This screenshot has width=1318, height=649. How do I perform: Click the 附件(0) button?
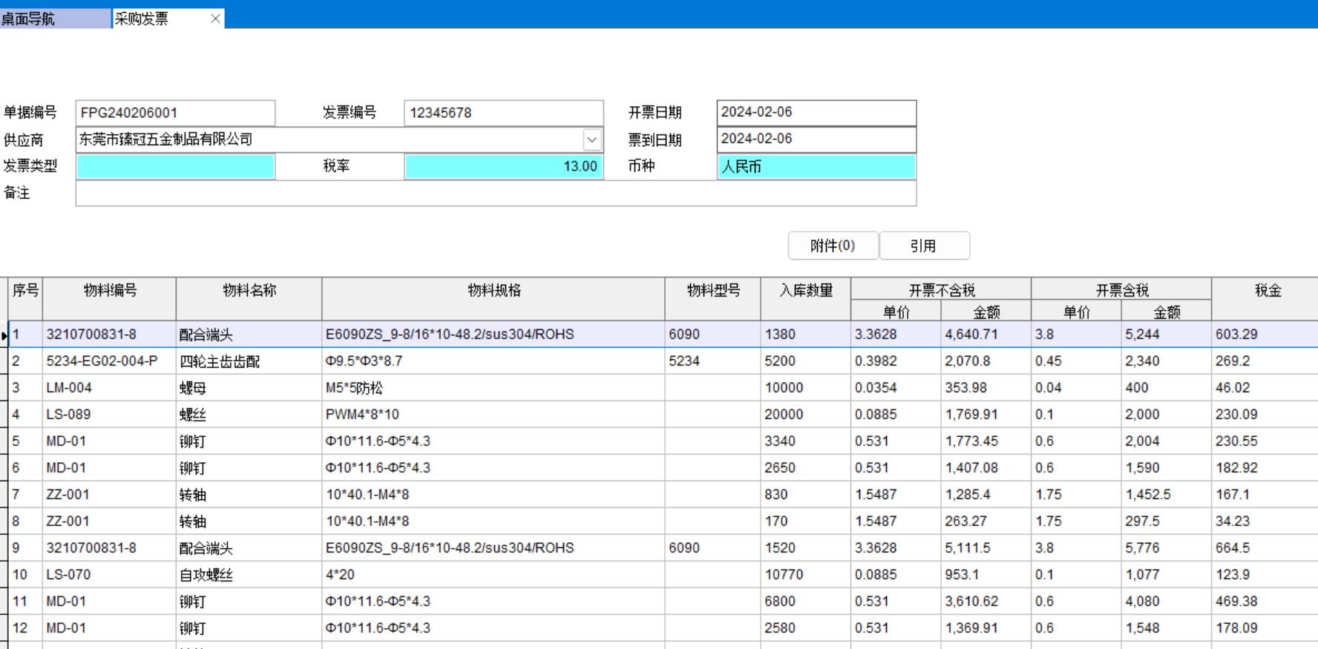[x=833, y=246]
